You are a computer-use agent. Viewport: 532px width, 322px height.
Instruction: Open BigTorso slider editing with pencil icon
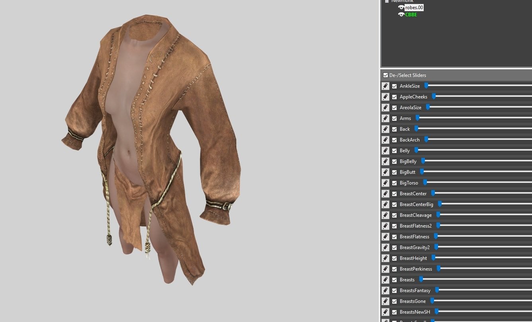click(385, 183)
